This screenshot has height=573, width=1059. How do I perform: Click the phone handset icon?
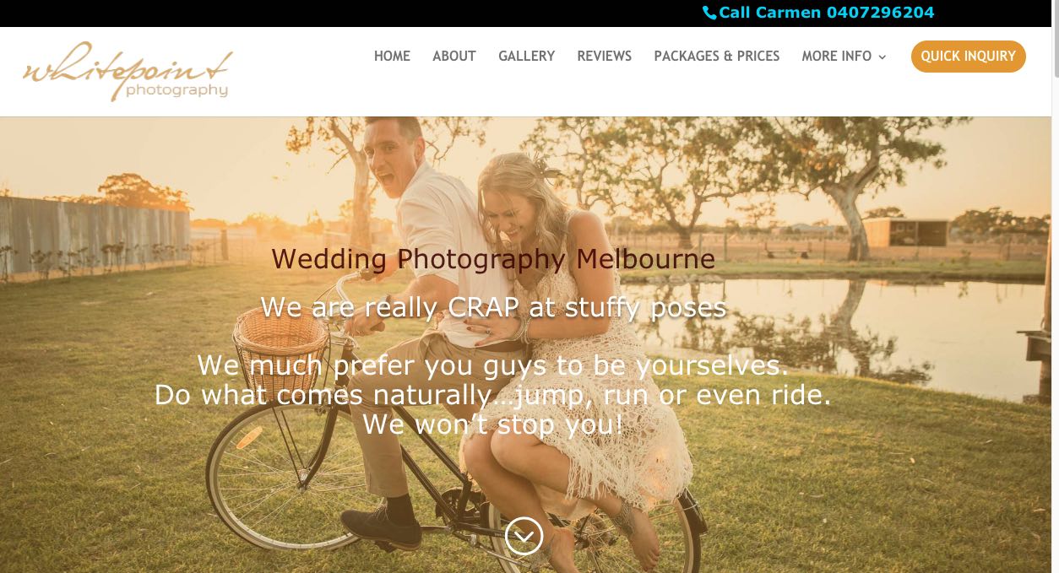point(709,13)
